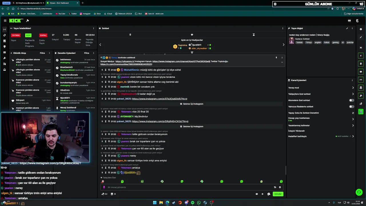The height and width of the screenshot is (206, 366).
Task: Click the hourglass timeout icon beside MuhalifDeniz's message
Action: click(106, 70)
